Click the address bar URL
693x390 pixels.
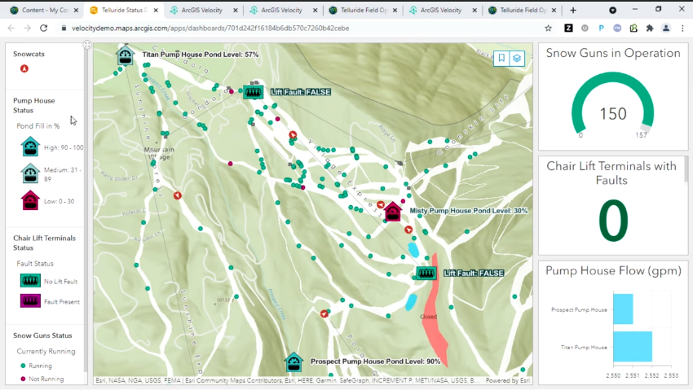(x=210, y=28)
